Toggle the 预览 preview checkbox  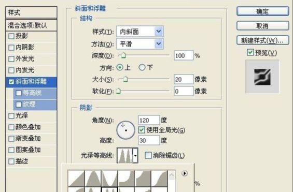tap(250, 53)
